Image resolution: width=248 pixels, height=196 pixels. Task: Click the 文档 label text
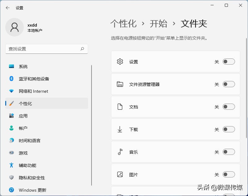tap(134, 107)
